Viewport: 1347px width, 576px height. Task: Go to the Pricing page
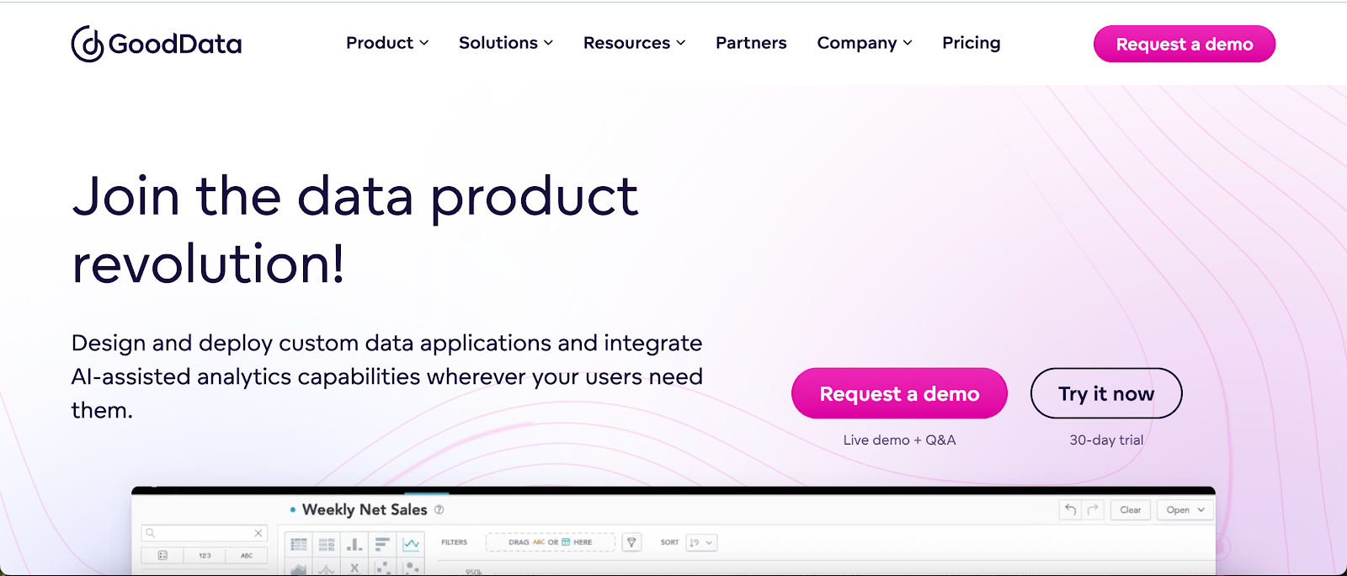point(972,43)
